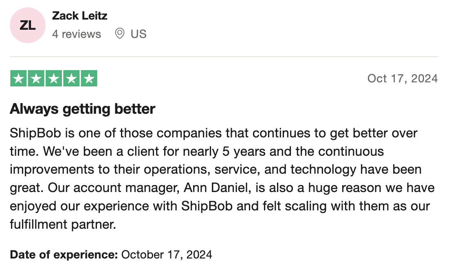Click the fulfillment partner closing text

coord(63,224)
